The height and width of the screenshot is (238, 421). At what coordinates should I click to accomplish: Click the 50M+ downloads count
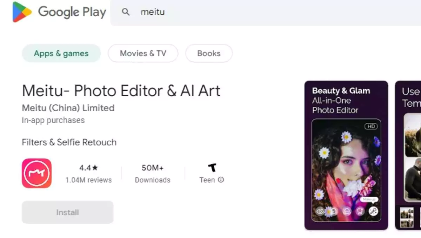pyautogui.click(x=153, y=168)
